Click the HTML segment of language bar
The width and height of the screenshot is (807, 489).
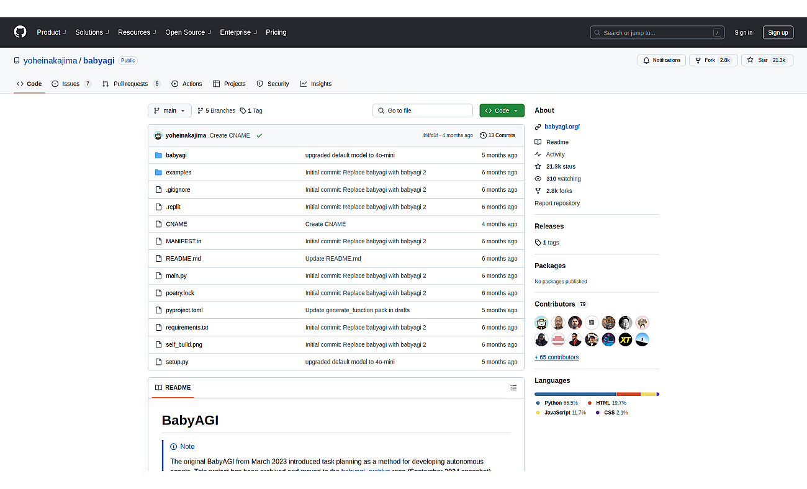(x=628, y=394)
